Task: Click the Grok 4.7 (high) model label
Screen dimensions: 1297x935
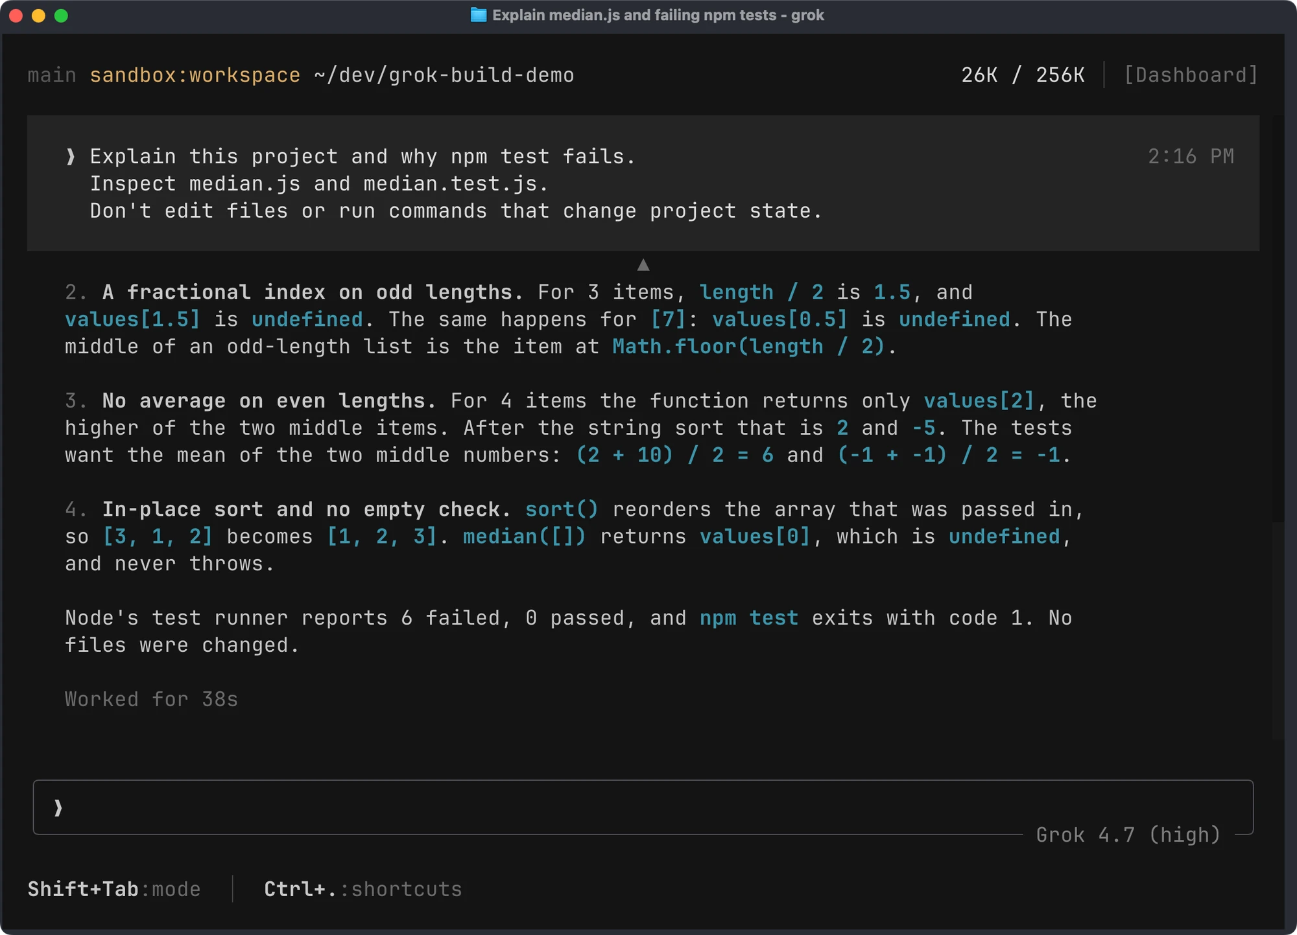Action: tap(1128, 835)
